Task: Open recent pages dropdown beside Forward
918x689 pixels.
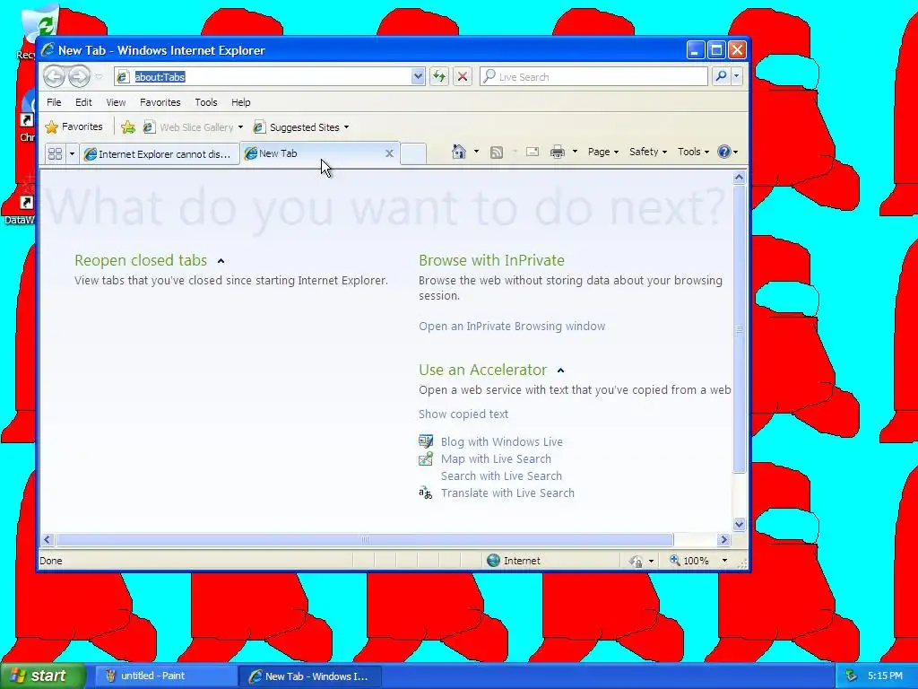Action: 99,77
